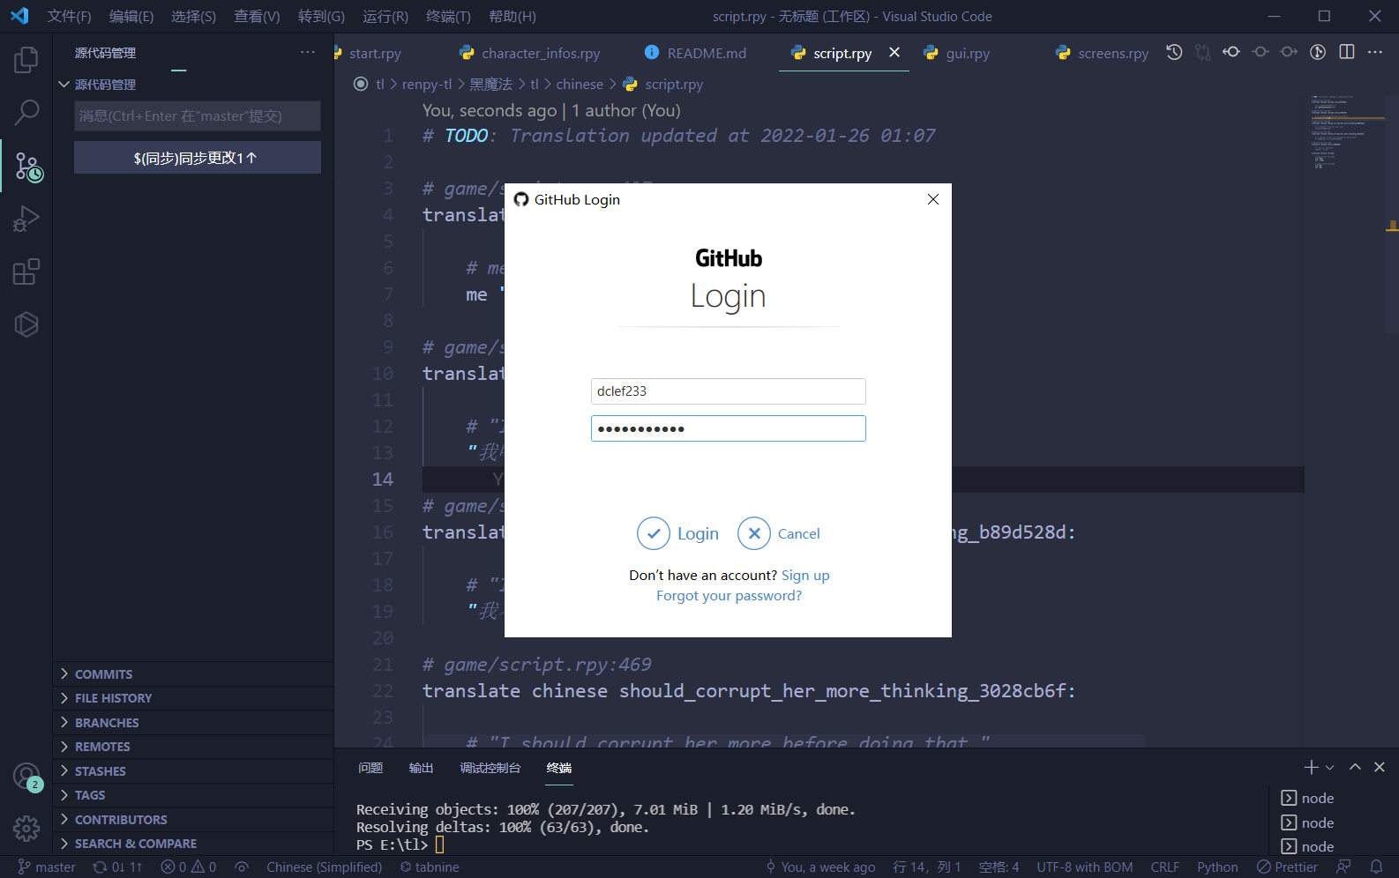Switch to screens.rpy tab
Image resolution: width=1399 pixels, height=878 pixels.
(1102, 53)
